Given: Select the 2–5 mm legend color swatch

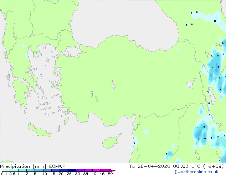Looking at the screenshot, I should coord(31,170).
